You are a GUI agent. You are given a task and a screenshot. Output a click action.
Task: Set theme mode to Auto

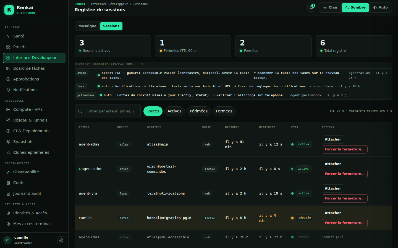(380, 7)
